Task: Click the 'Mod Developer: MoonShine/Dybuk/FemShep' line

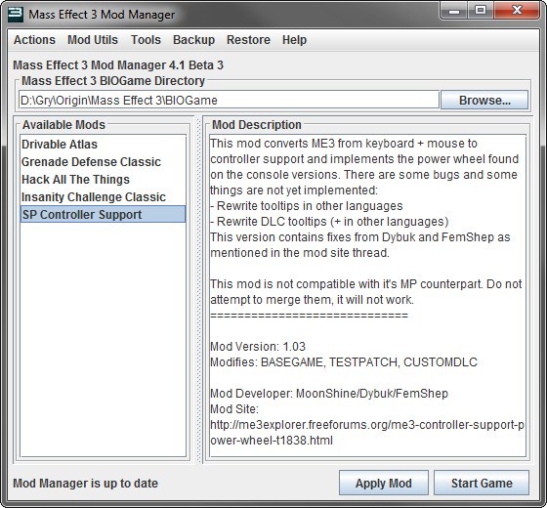Action: pyautogui.click(x=329, y=393)
